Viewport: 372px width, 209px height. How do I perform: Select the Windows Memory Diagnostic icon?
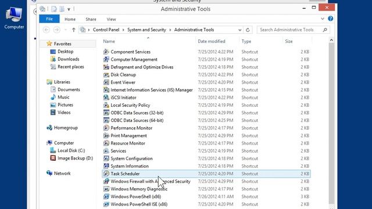[106, 189]
